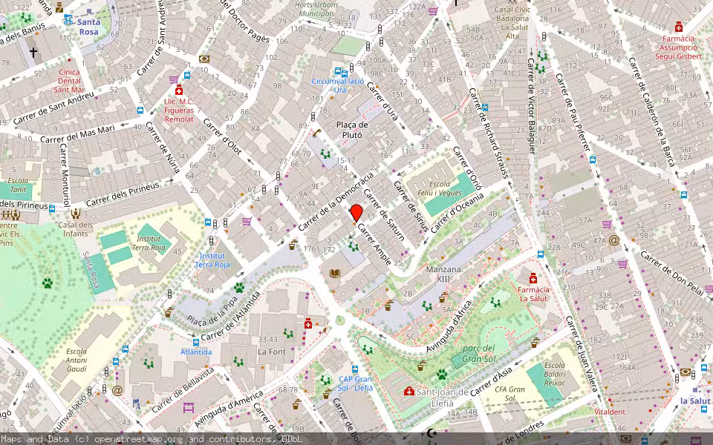Select the Carrer del Mas Mari street label
This screenshot has width=713, height=445.
coord(78,134)
